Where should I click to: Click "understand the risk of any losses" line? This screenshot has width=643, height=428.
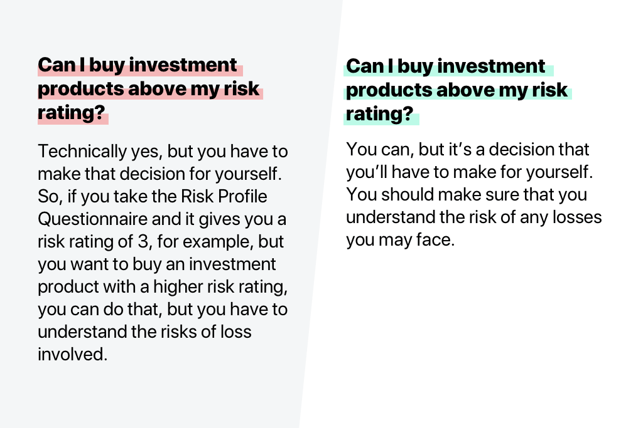[x=473, y=217]
